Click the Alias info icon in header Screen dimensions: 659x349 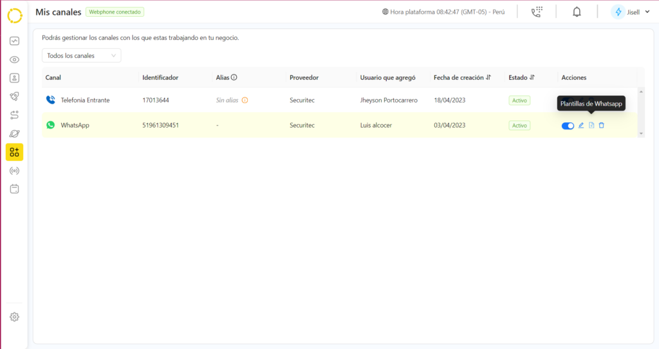[234, 78]
